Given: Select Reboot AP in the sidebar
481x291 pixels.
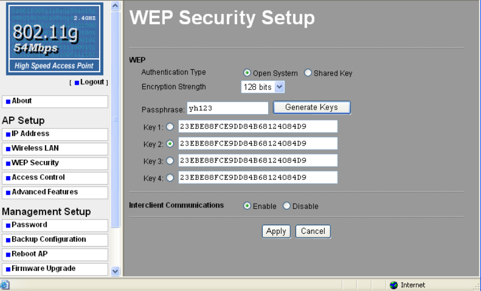Looking at the screenshot, I should point(55,254).
